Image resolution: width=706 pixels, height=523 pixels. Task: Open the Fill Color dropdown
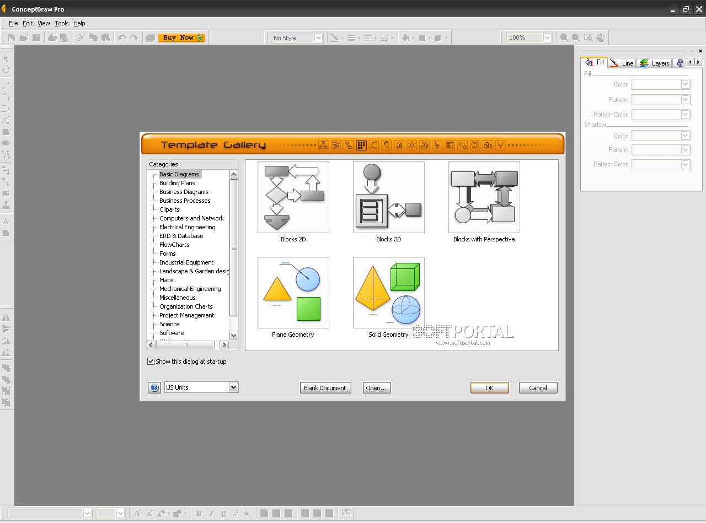click(x=685, y=84)
